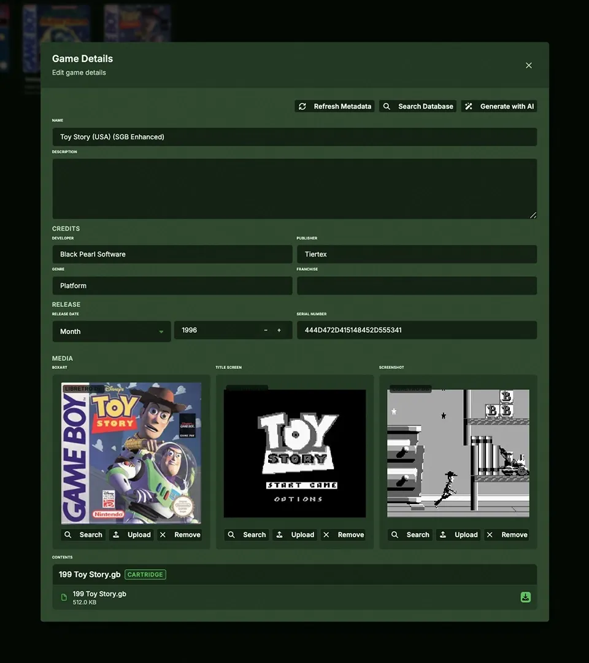Click the Toy Story boxart image

(131, 453)
